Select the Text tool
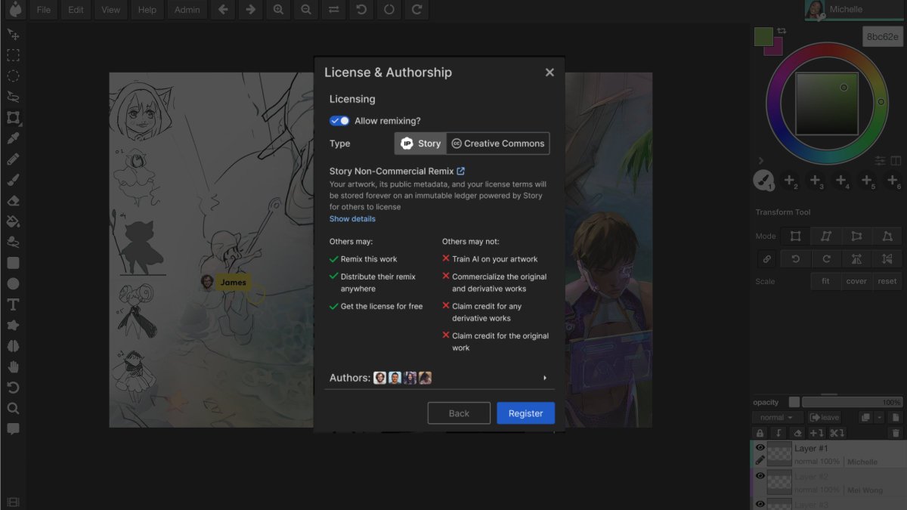 tap(13, 304)
